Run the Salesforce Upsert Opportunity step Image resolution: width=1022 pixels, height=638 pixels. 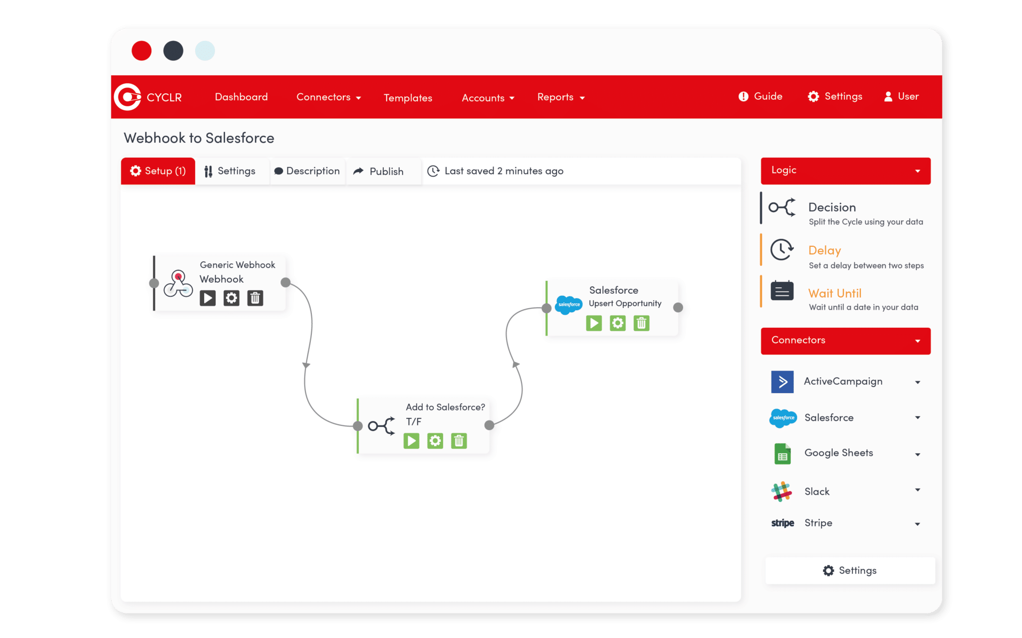594,323
